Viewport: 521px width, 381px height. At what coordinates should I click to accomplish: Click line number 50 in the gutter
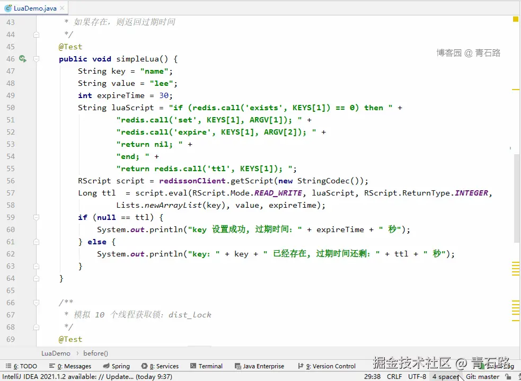click(11, 108)
